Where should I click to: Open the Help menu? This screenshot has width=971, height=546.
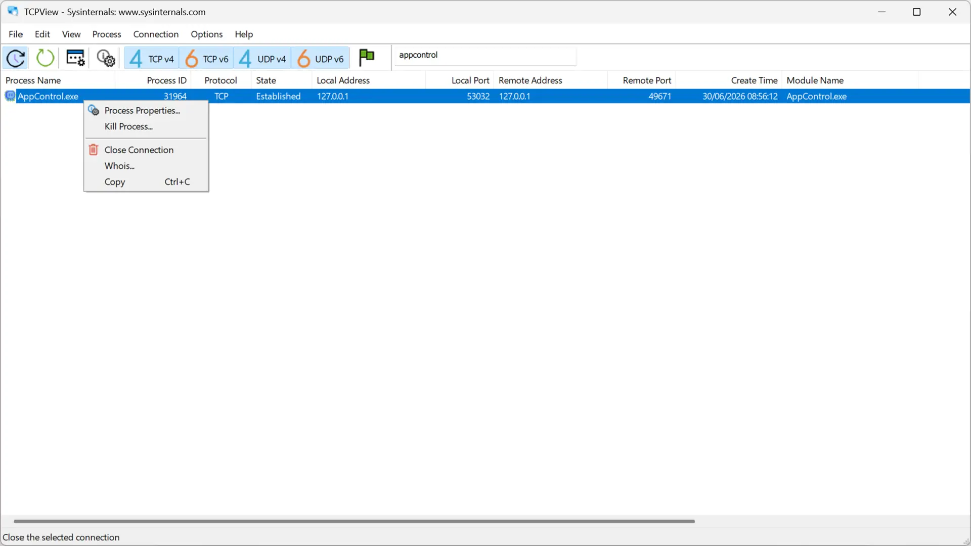tap(244, 34)
